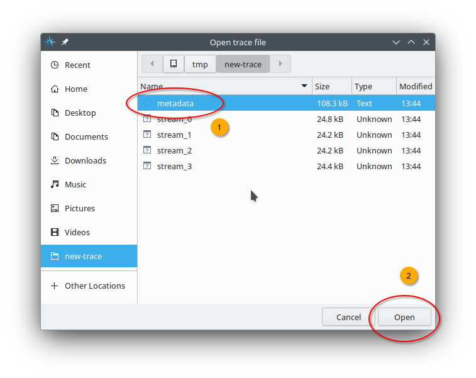Click the Recent clock icon in sidebar

(x=54, y=65)
